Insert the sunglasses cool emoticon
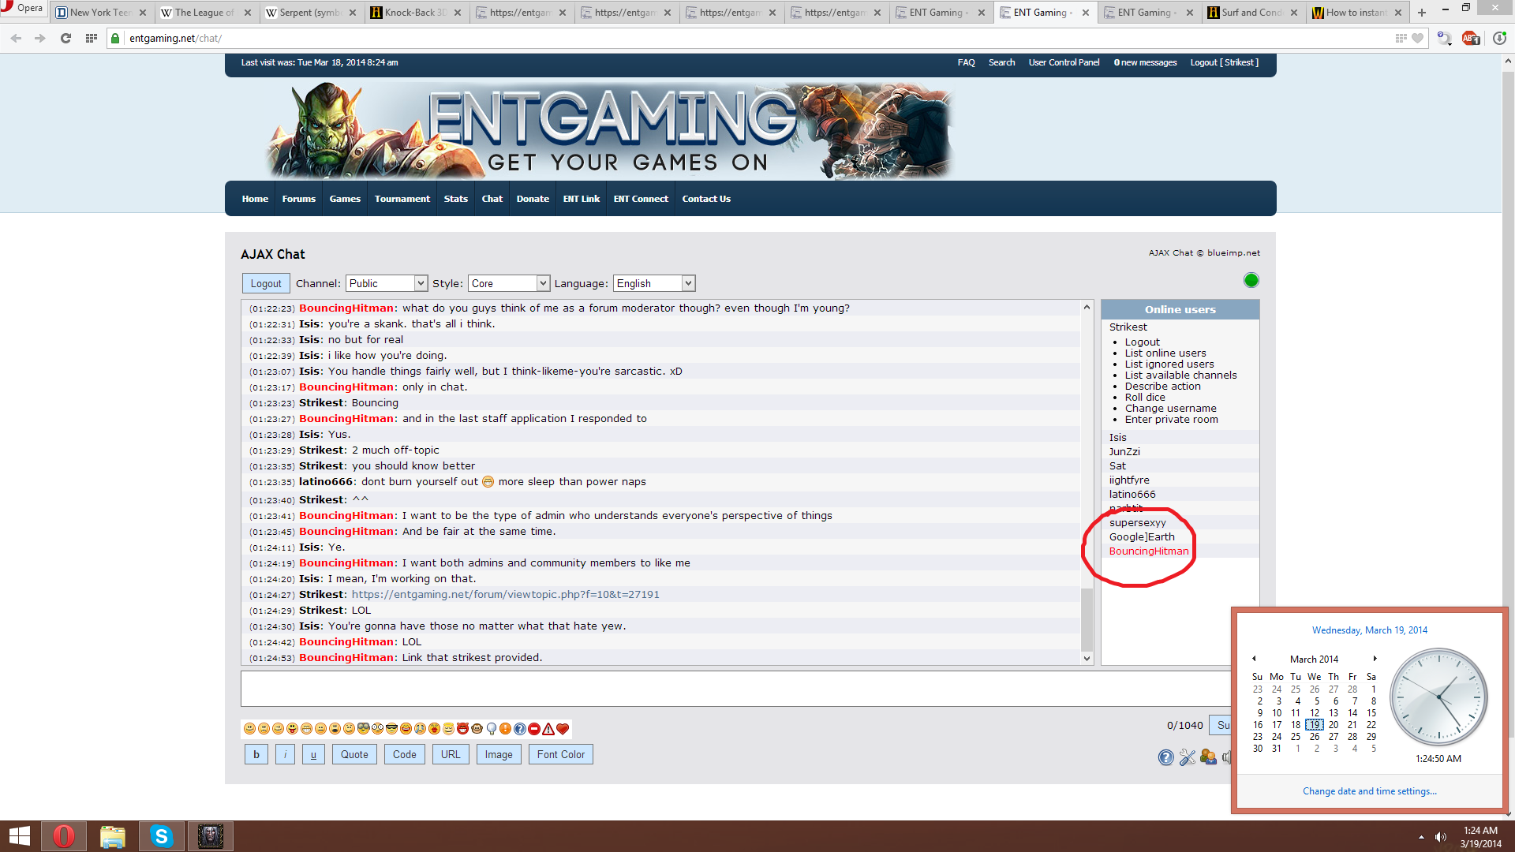Image resolution: width=1515 pixels, height=852 pixels. point(391,729)
